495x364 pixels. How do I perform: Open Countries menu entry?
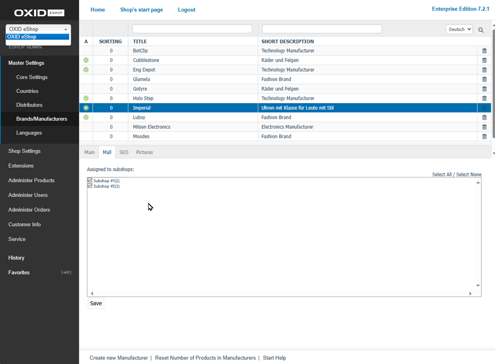[28, 91]
